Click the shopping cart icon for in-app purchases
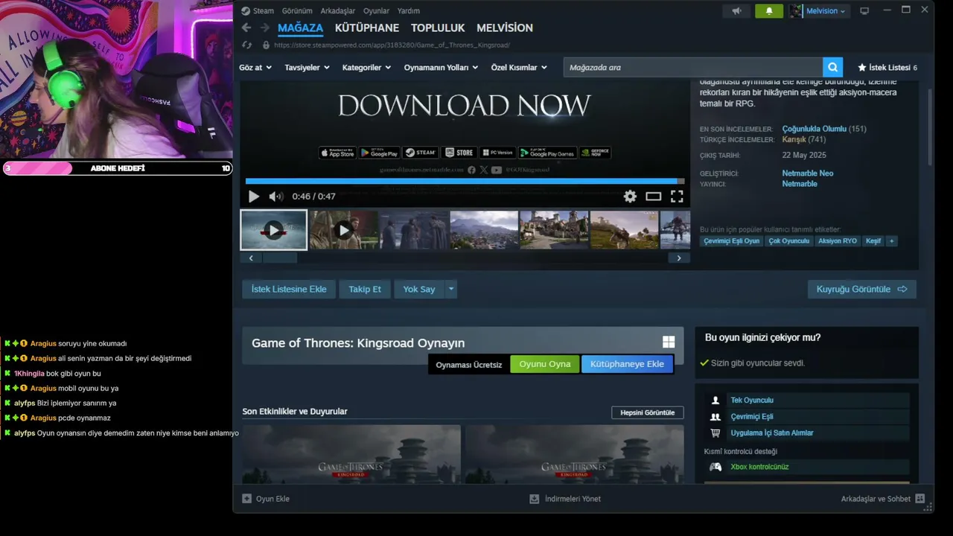This screenshot has width=953, height=536. click(x=715, y=433)
